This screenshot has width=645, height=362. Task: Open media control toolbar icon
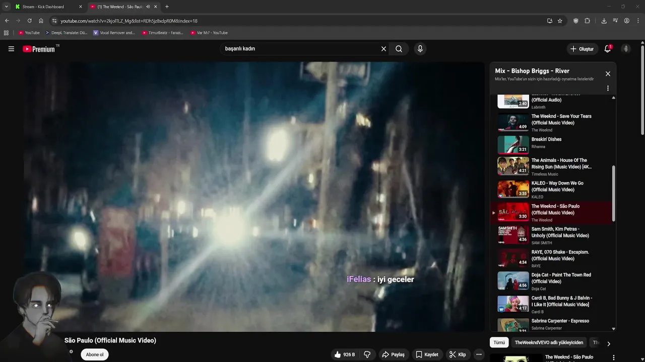tap(615, 21)
